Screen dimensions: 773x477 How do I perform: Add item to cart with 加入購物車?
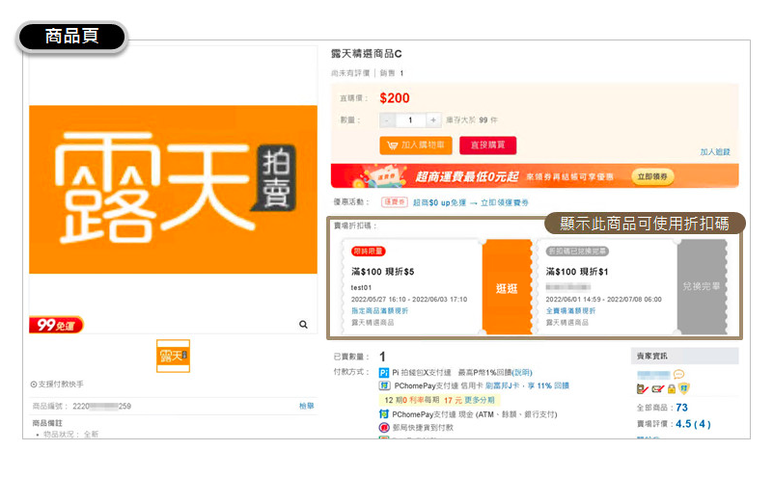(x=415, y=146)
